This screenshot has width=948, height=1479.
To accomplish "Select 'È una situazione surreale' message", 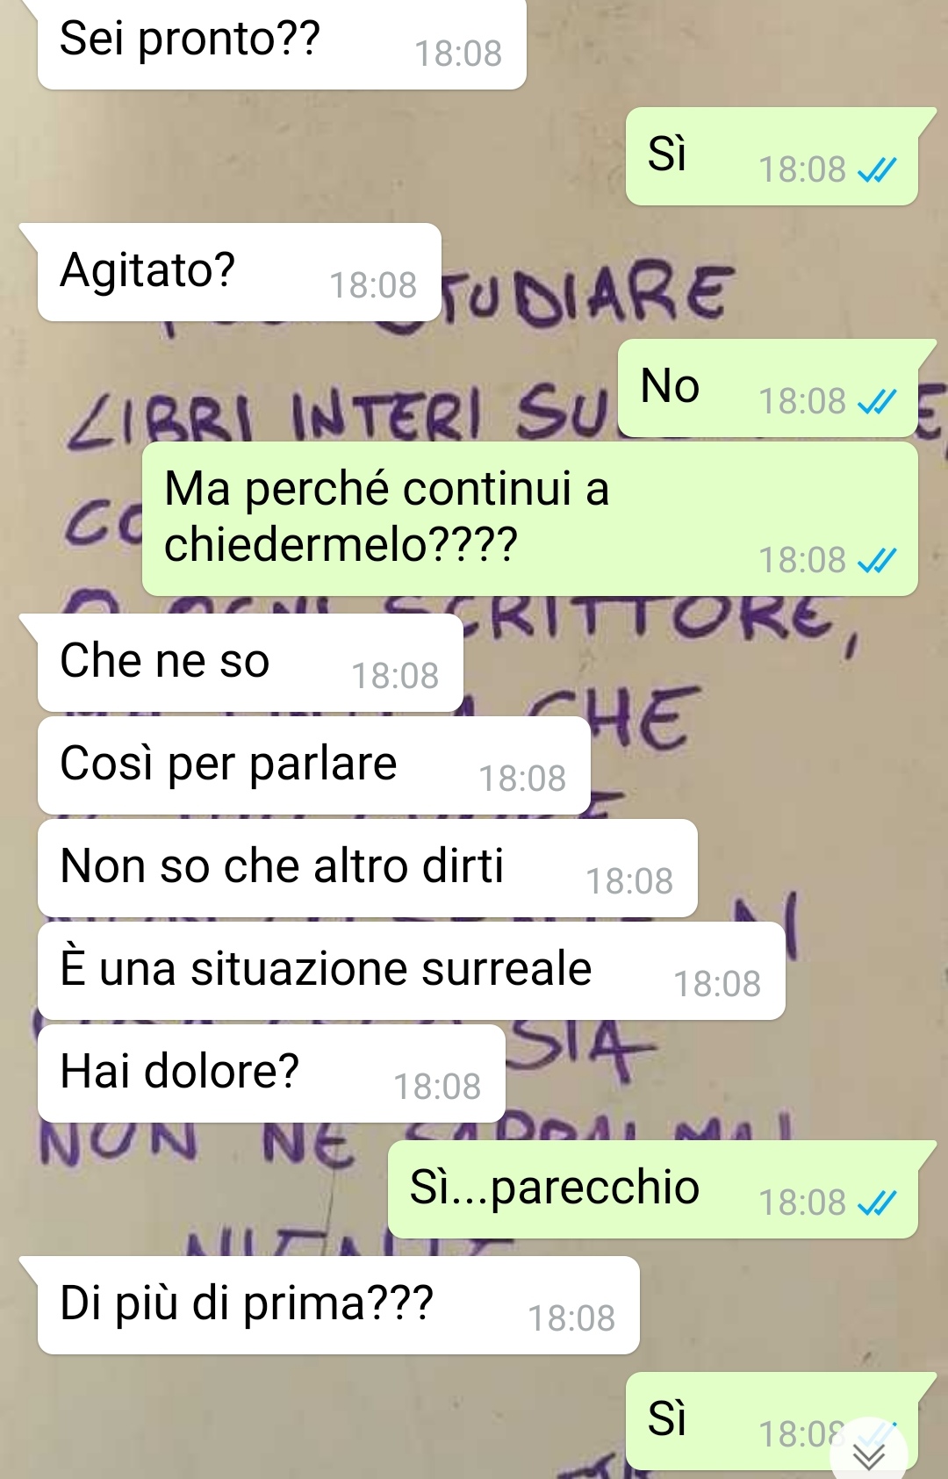I will (x=412, y=971).
